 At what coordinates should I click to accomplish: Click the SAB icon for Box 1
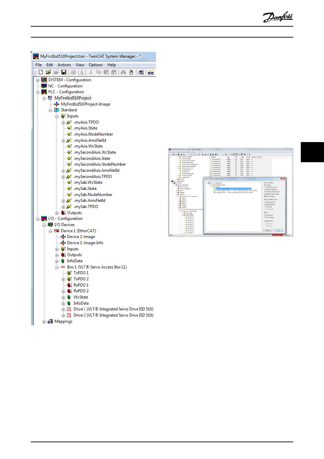[63, 267]
